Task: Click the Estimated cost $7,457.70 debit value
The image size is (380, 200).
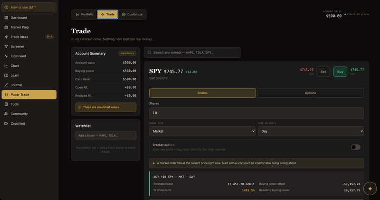Action: (241, 184)
